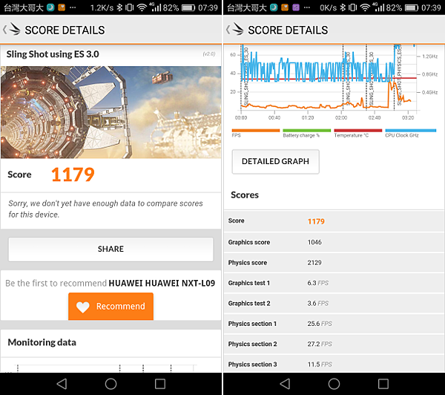Tap the v2.0 version label

[x=209, y=54]
